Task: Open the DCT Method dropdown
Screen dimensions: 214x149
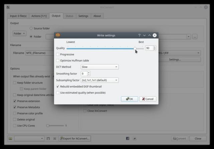Action: 100,67
